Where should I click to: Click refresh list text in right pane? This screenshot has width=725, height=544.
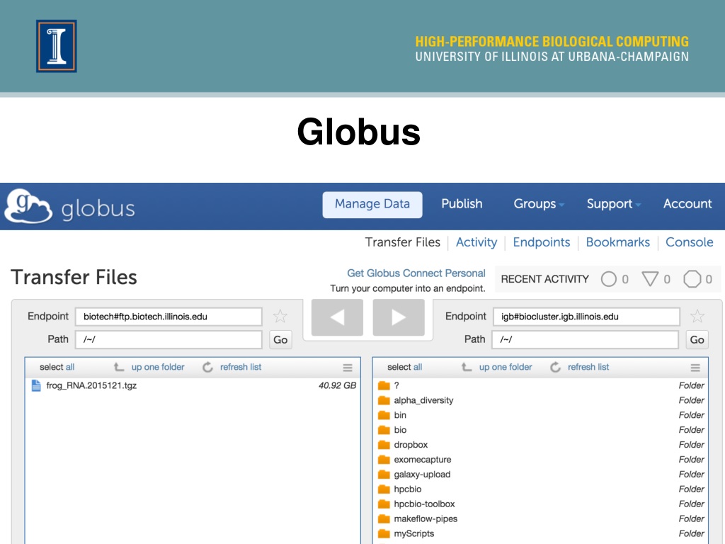[588, 368]
